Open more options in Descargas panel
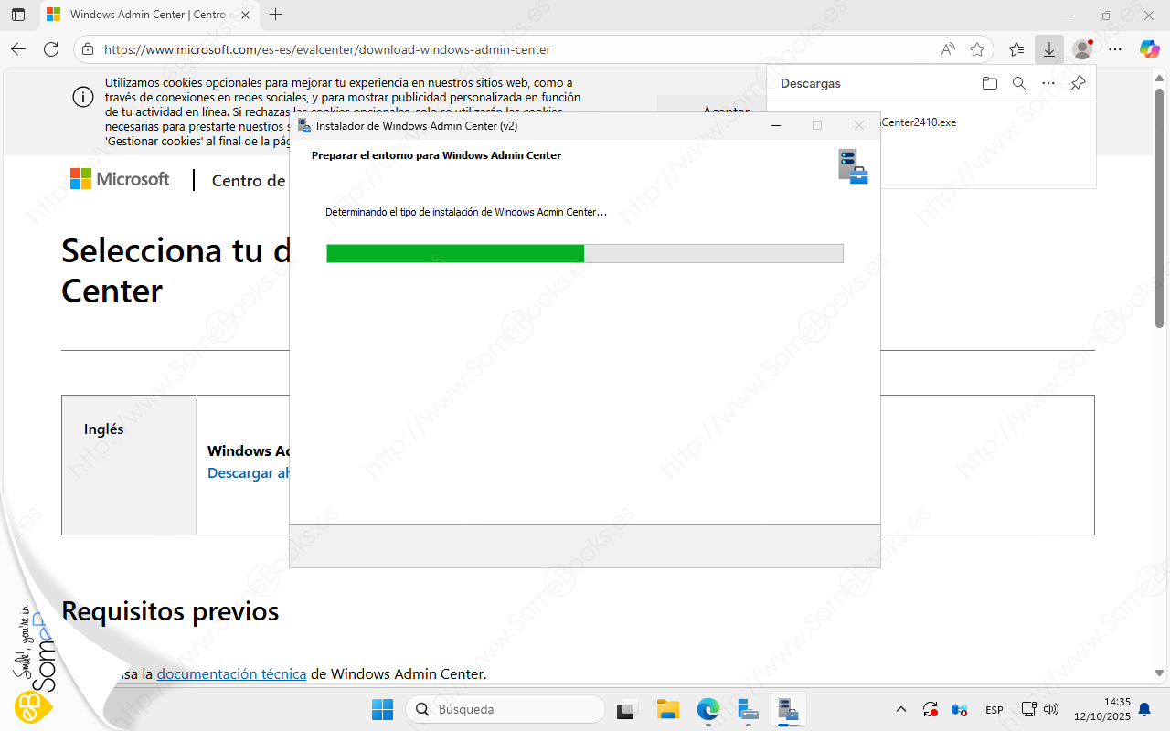The width and height of the screenshot is (1170, 731). 1048,83
